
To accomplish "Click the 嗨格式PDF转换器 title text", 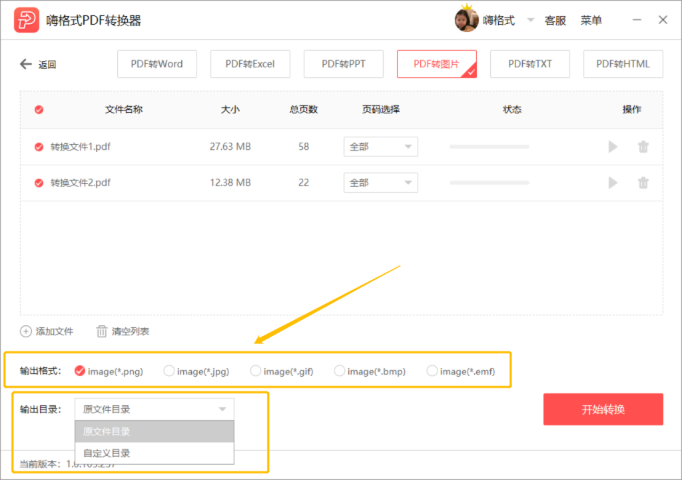I will pyautogui.click(x=93, y=21).
